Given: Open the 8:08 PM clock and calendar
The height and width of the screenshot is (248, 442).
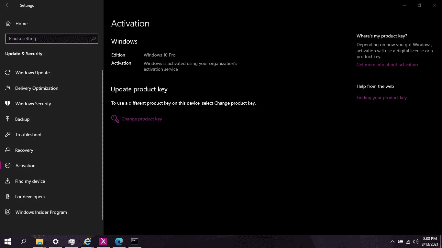Looking at the screenshot, I should click(x=430, y=242).
